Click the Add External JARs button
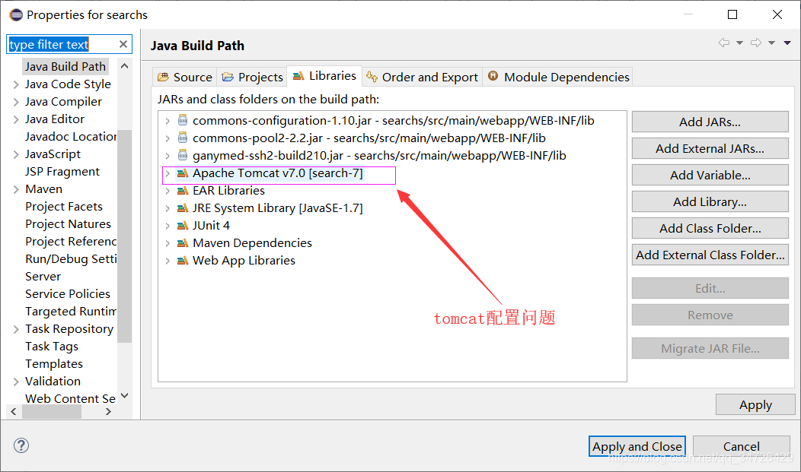This screenshot has width=801, height=472. [x=710, y=147]
